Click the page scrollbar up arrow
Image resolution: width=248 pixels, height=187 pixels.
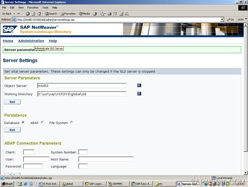[x=245, y=25]
